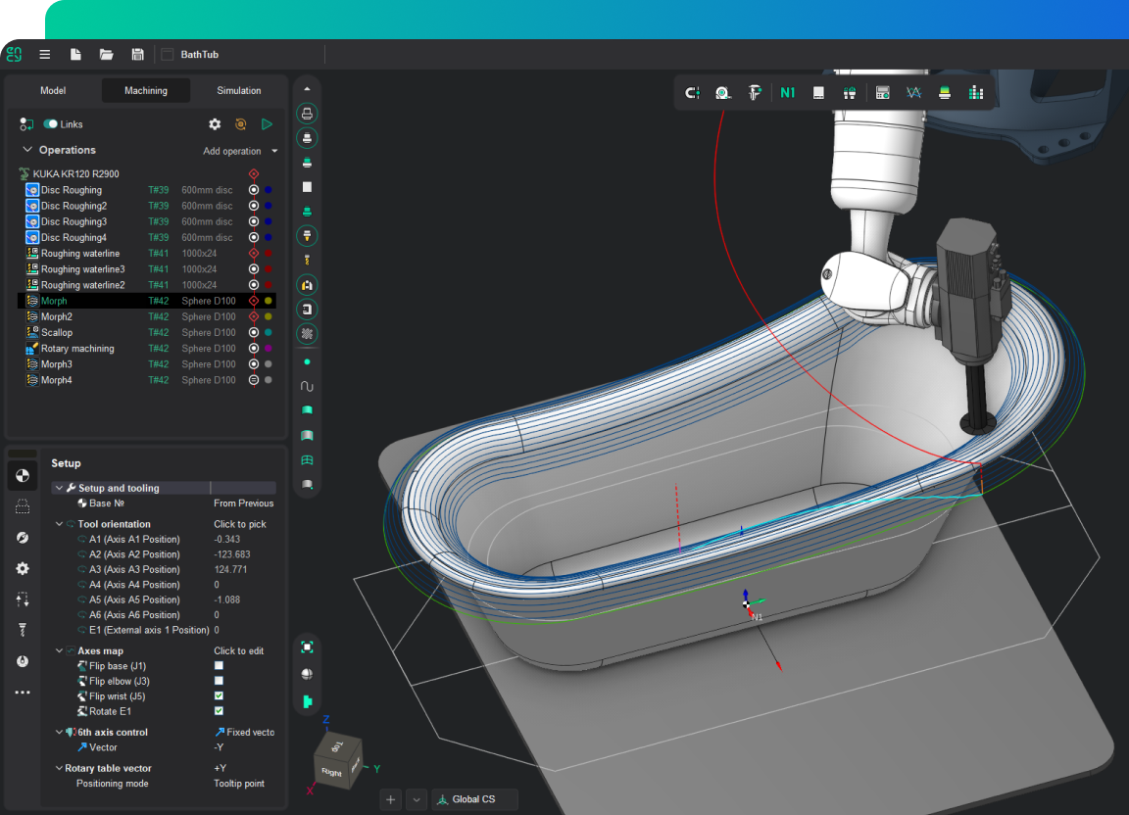Click the fit-to-view icon in viewport
This screenshot has width=1129, height=815.
pyautogui.click(x=307, y=647)
